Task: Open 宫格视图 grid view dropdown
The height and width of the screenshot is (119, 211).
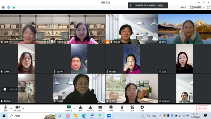Action: pyautogui.click(x=197, y=7)
